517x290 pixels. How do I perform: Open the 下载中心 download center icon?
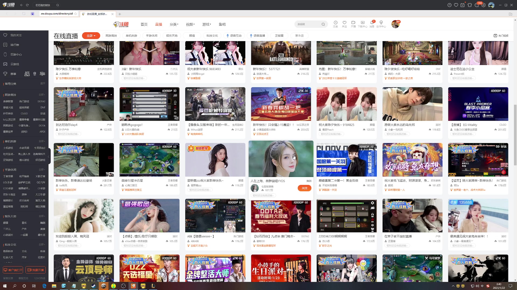pyautogui.click(x=362, y=23)
